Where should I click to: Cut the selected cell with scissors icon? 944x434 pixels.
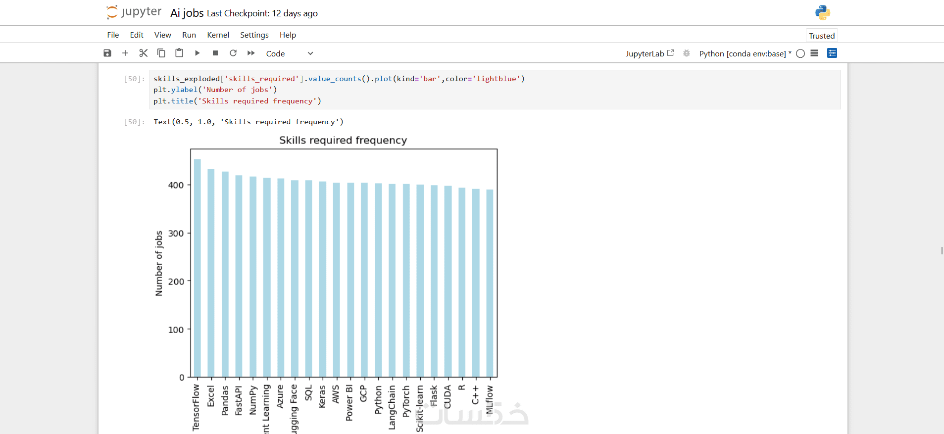coord(144,53)
